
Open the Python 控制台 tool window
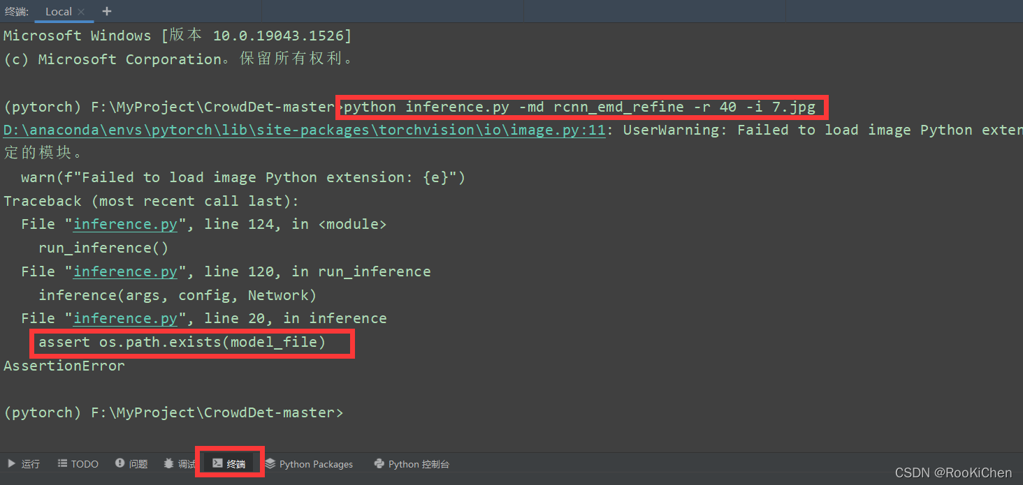[x=412, y=464]
